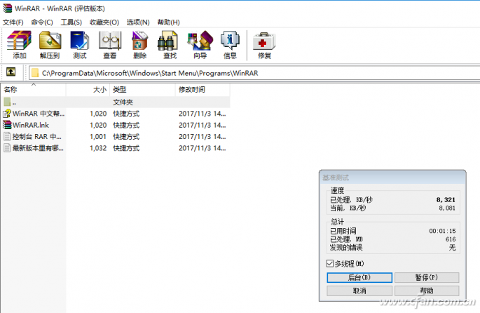Screen dimensions: 480x313
Task: Sort by the 类型 column header
Action: (143, 90)
